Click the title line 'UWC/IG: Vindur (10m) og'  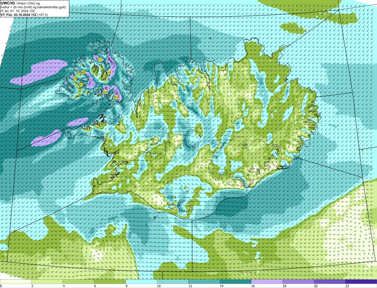pos(20,3)
